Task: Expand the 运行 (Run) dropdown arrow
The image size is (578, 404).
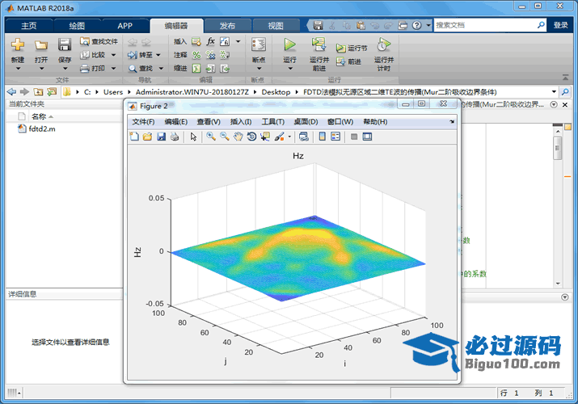Action: [289, 68]
